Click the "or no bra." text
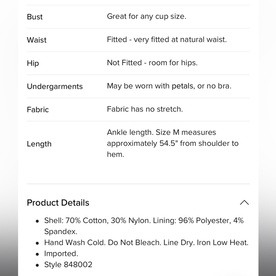Image resolution: width=276 pixels, height=276 pixels. click(214, 86)
